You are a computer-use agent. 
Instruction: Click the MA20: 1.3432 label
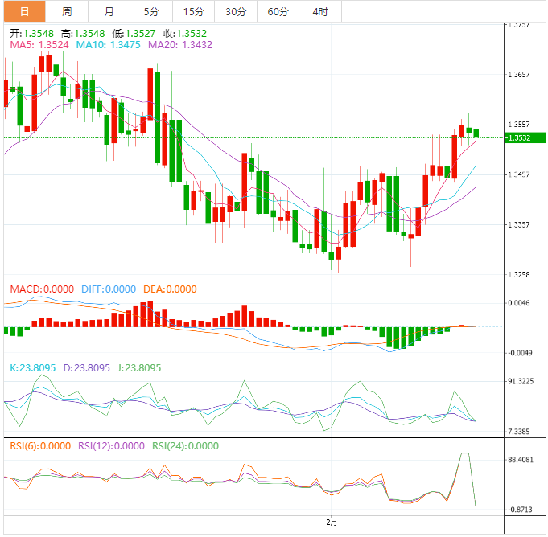(180, 45)
